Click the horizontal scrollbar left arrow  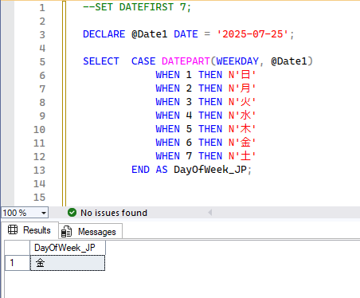[210, 213]
